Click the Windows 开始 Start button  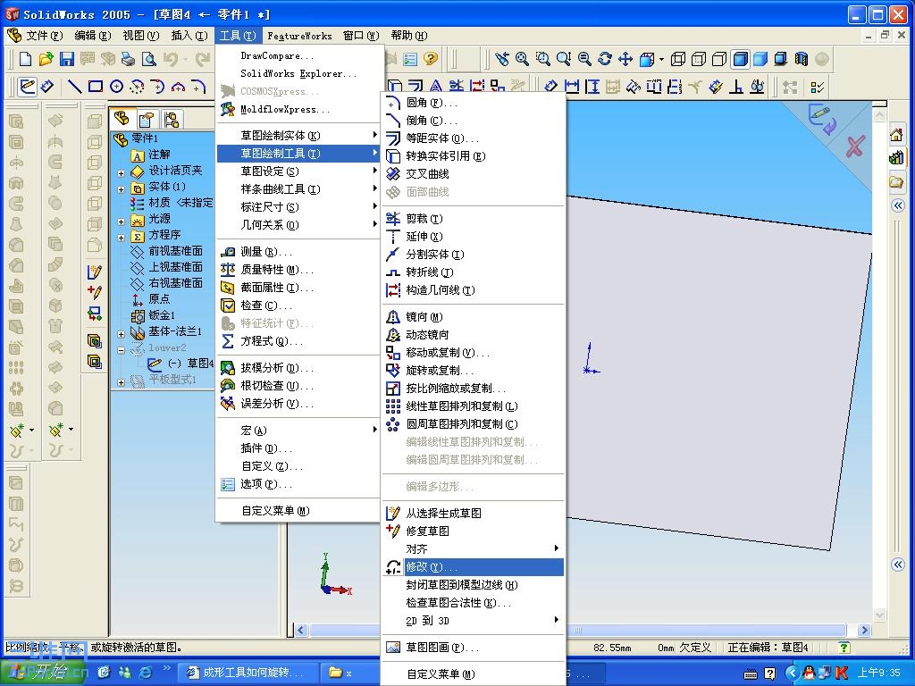coord(43,673)
